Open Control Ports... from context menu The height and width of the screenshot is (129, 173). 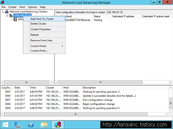pos(44,51)
